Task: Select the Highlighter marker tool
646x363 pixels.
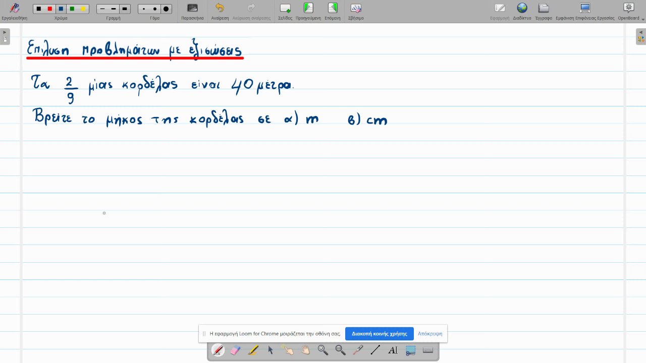Action: pos(253,350)
